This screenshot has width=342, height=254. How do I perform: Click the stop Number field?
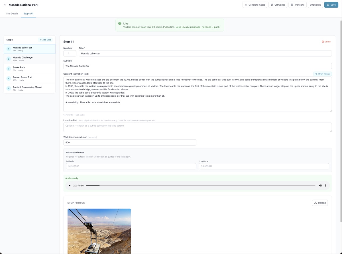tap(70, 53)
